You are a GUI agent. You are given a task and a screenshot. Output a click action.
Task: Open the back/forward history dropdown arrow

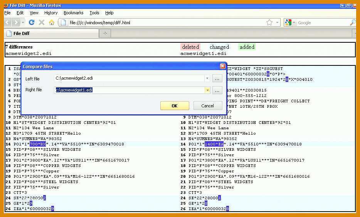[23, 22]
